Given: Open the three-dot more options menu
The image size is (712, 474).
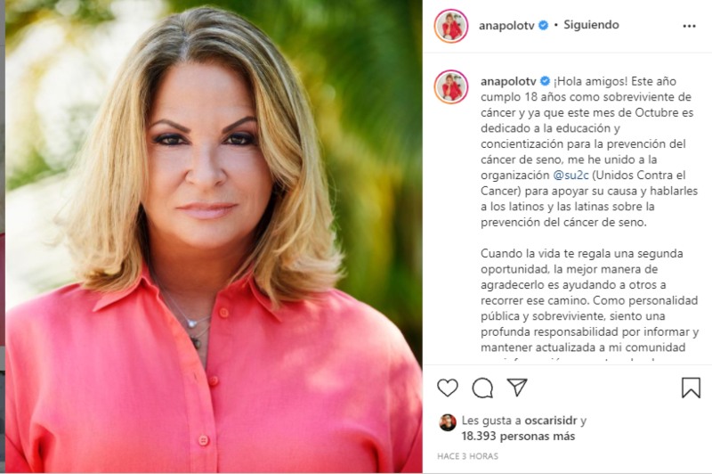Looking at the screenshot, I should tap(689, 26).
